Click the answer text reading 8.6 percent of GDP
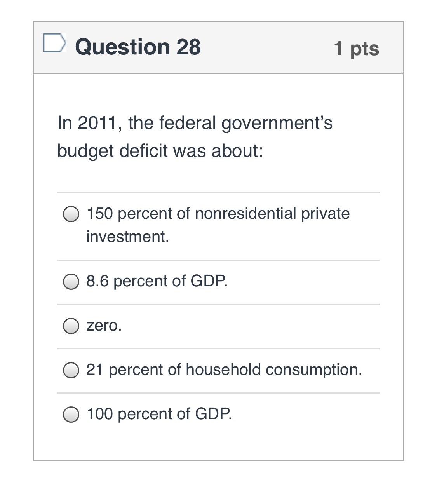Viewport: 437px width, 493px height. point(157,281)
